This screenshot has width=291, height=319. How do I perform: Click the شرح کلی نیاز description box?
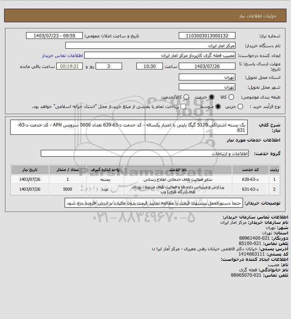(129, 127)
